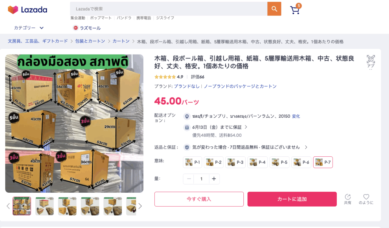Select variant option P-4
Image resolution: width=389 pixels, height=228 pixels.
[x=258, y=162]
